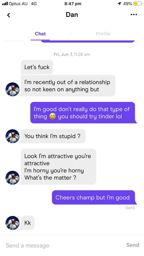The height and width of the screenshot is (256, 144).
Task: Tap the name 'Dan' in header
Action: pos(72,15)
